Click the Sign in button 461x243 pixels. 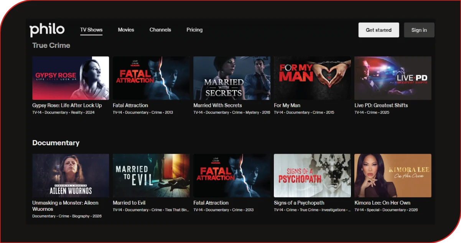point(419,30)
